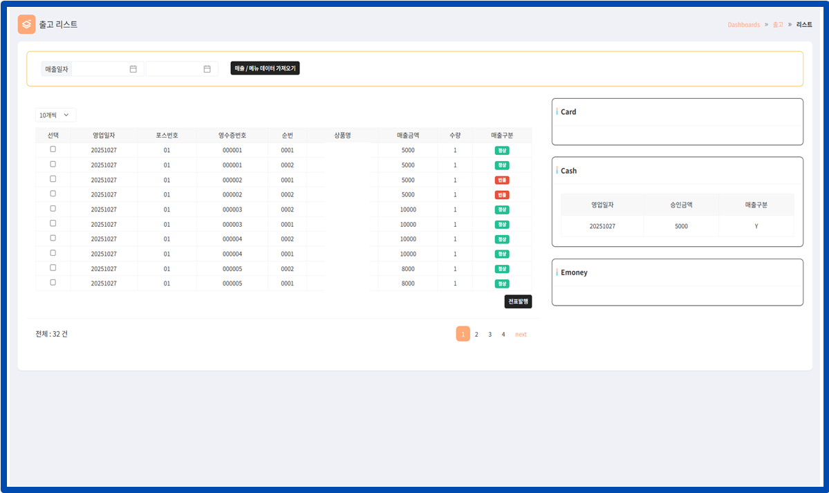Viewport: 829px width, 493px height.
Task: Click the green 정상 badge in first row
Action: (x=502, y=150)
